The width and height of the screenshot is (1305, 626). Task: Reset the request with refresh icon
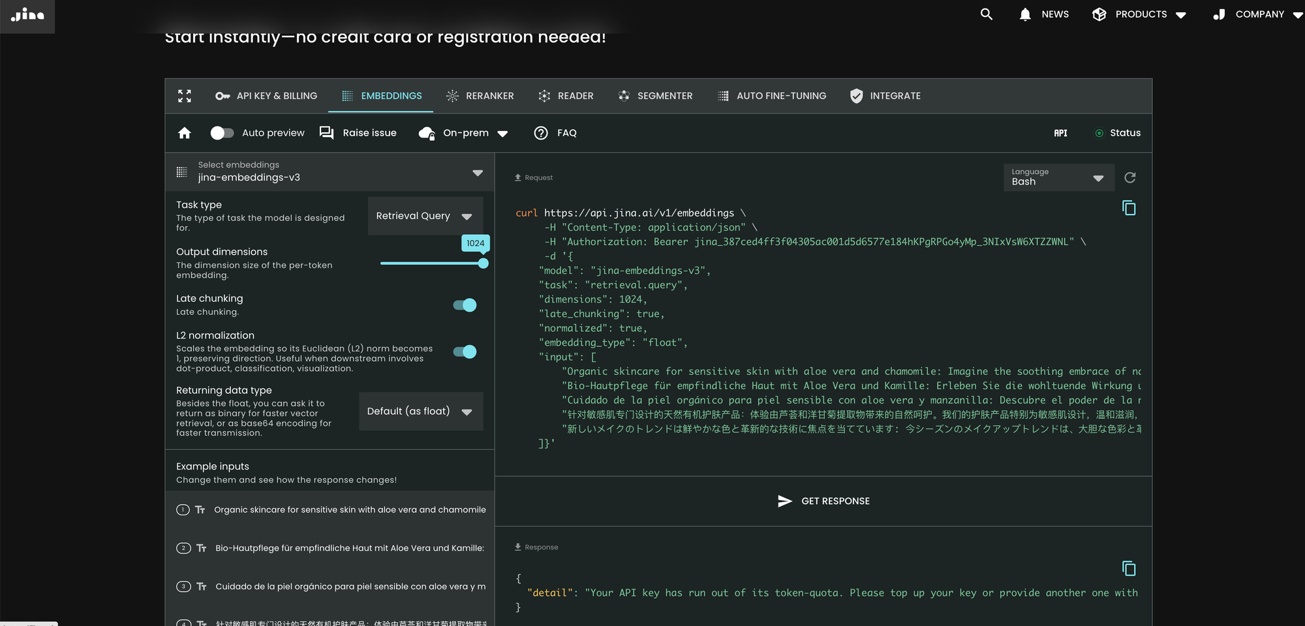1130,177
